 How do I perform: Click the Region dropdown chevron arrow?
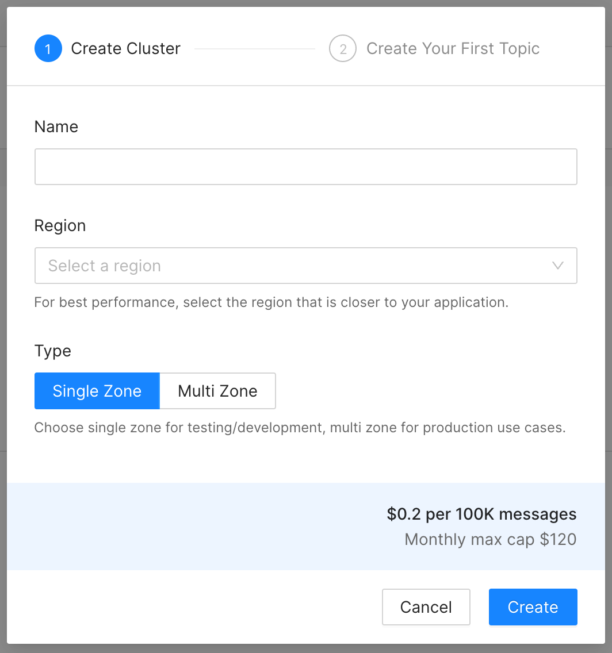click(557, 266)
